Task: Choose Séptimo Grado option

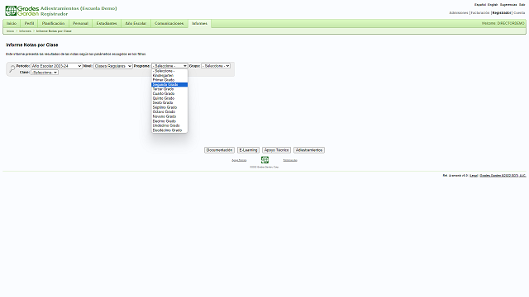Action: (x=169, y=107)
